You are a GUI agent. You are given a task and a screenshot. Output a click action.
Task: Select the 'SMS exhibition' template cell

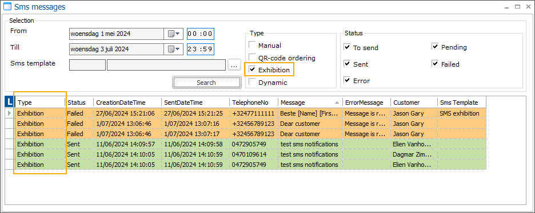point(462,113)
